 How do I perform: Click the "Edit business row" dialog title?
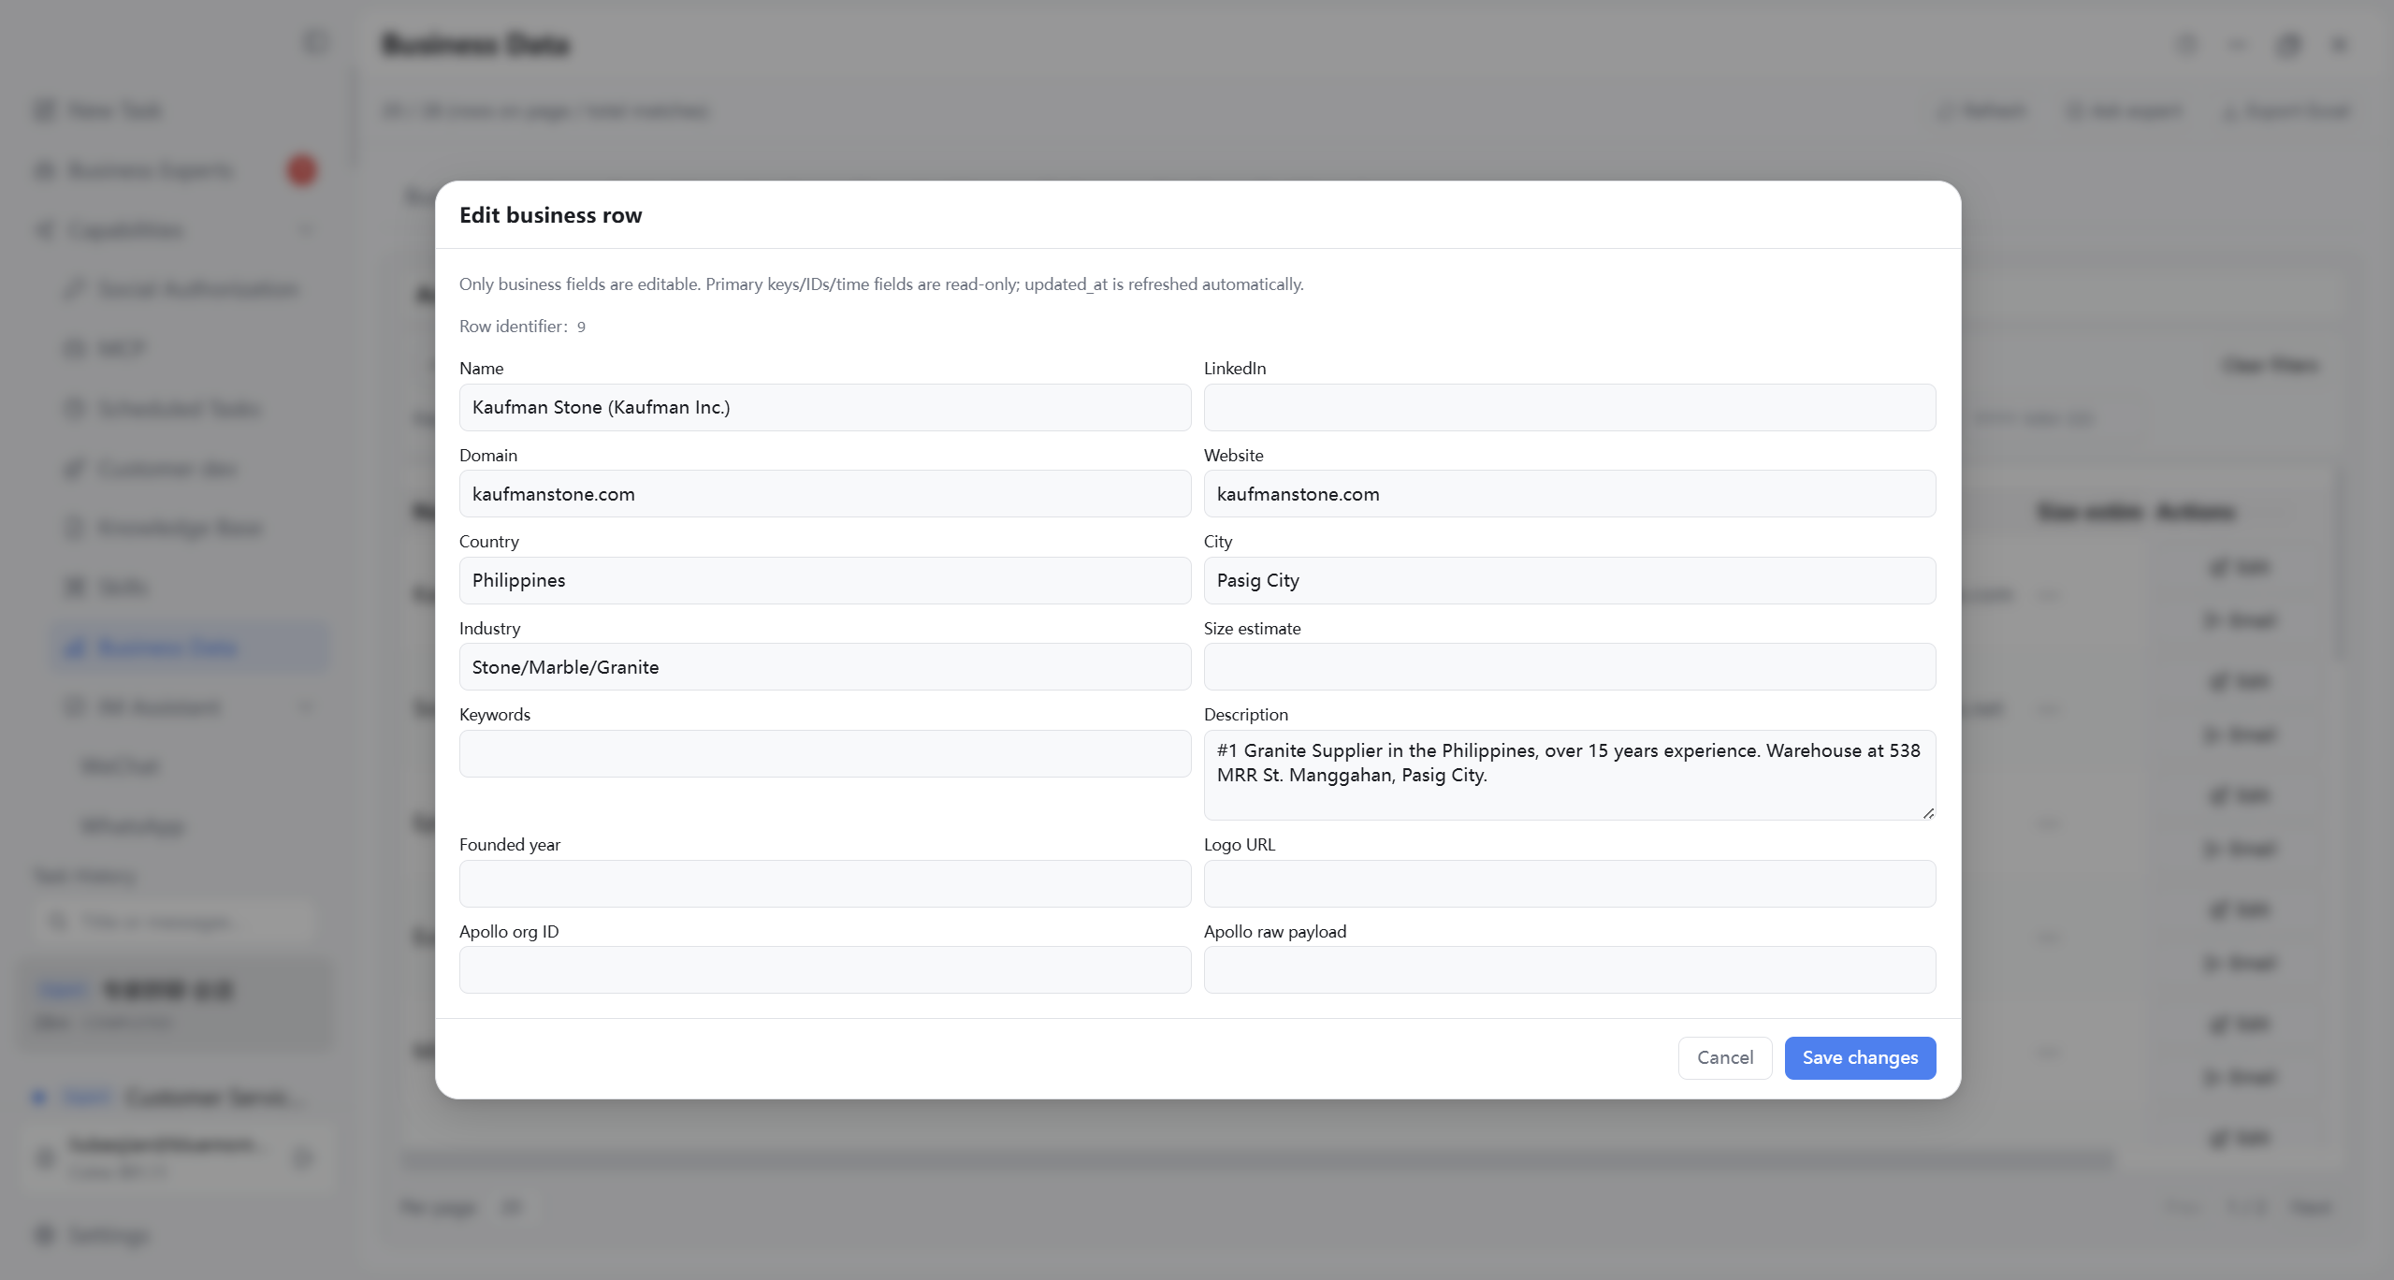point(550,215)
